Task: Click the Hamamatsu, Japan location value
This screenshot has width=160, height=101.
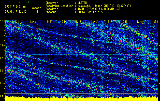Action: pos(104,6)
